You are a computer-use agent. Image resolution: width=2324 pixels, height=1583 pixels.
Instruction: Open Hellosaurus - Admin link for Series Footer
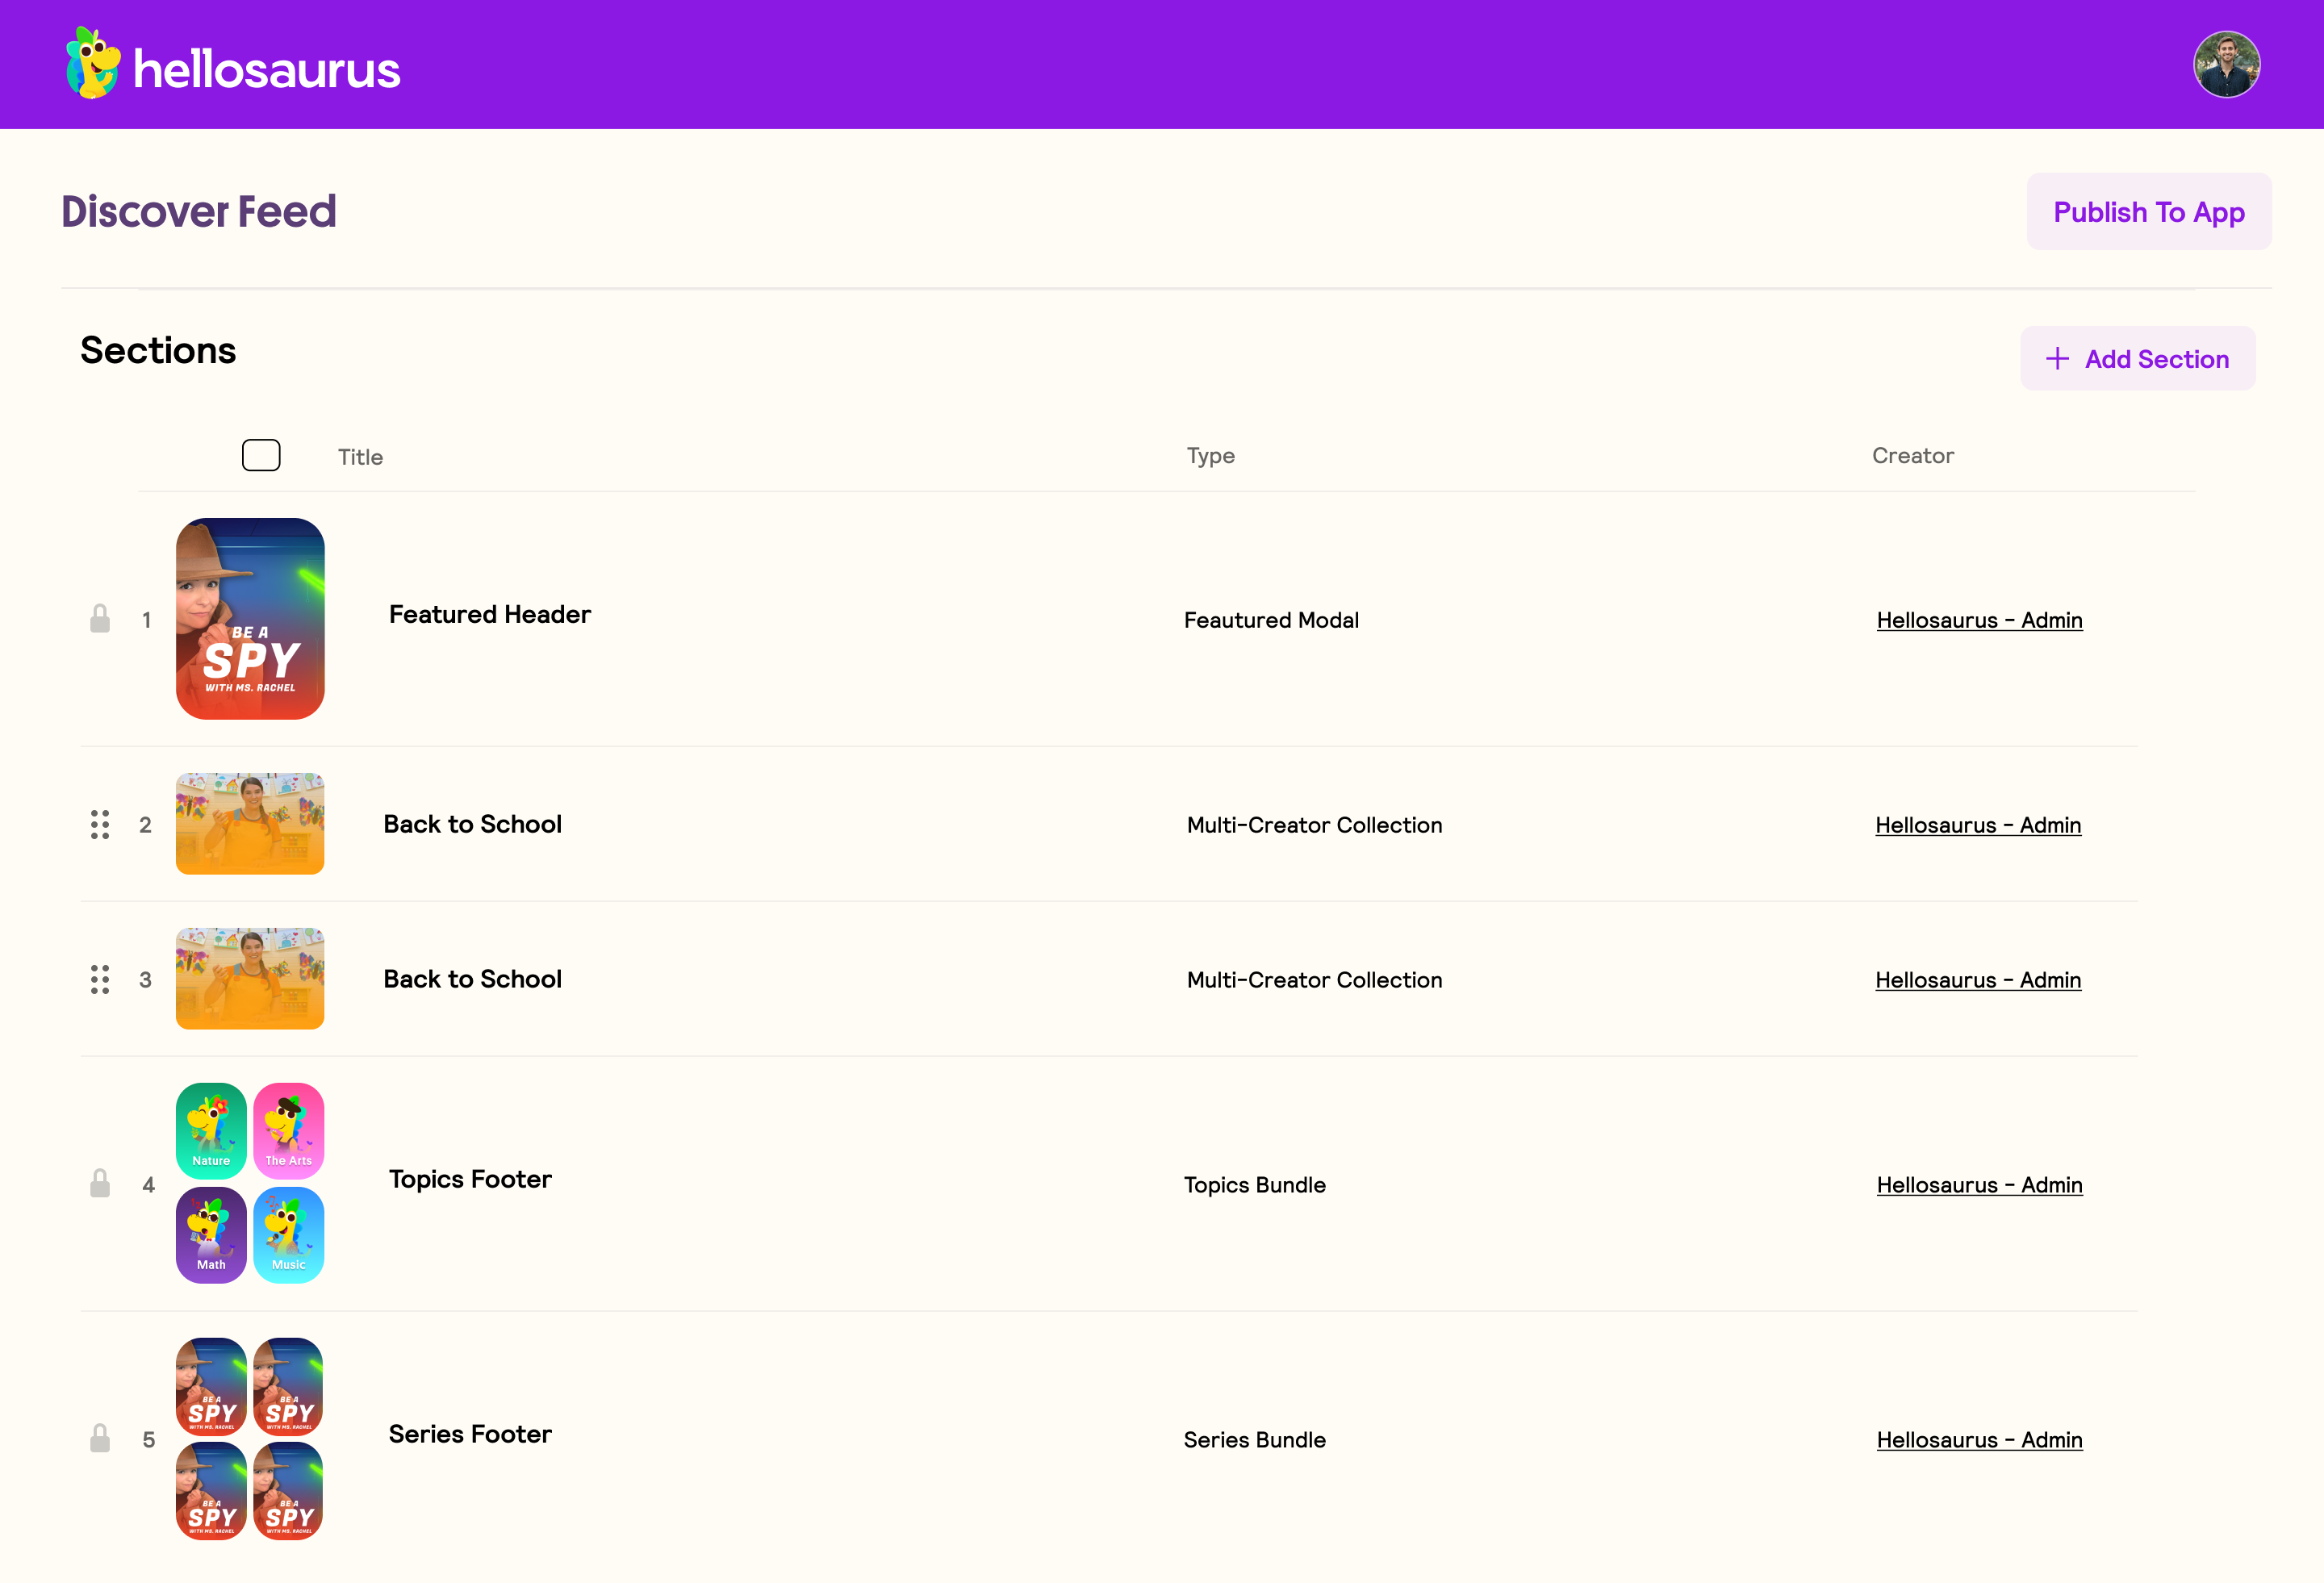pyautogui.click(x=1979, y=1440)
